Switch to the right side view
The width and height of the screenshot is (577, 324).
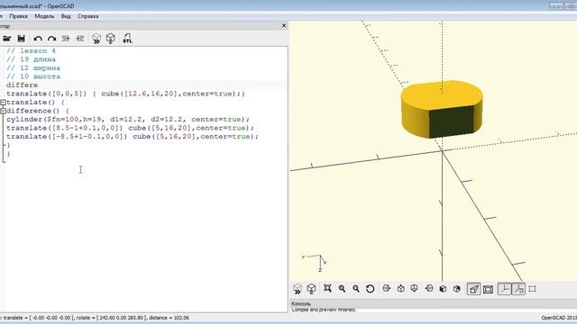[x=387, y=288]
